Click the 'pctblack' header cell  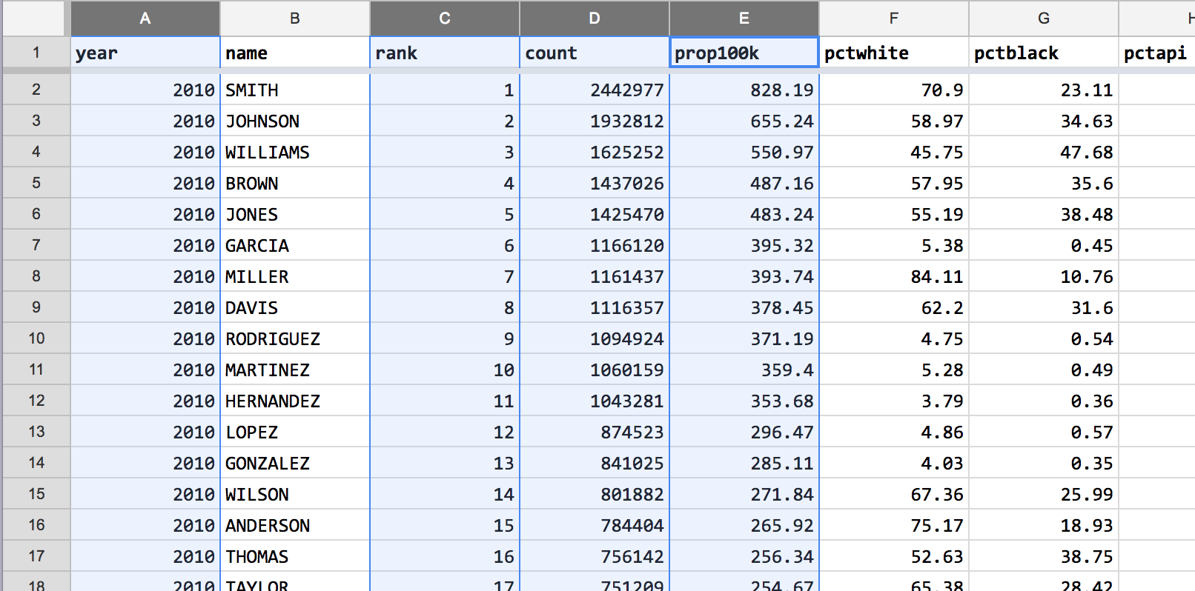coord(1044,53)
